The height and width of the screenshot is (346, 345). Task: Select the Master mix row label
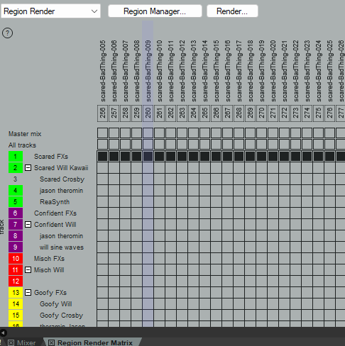25,134
